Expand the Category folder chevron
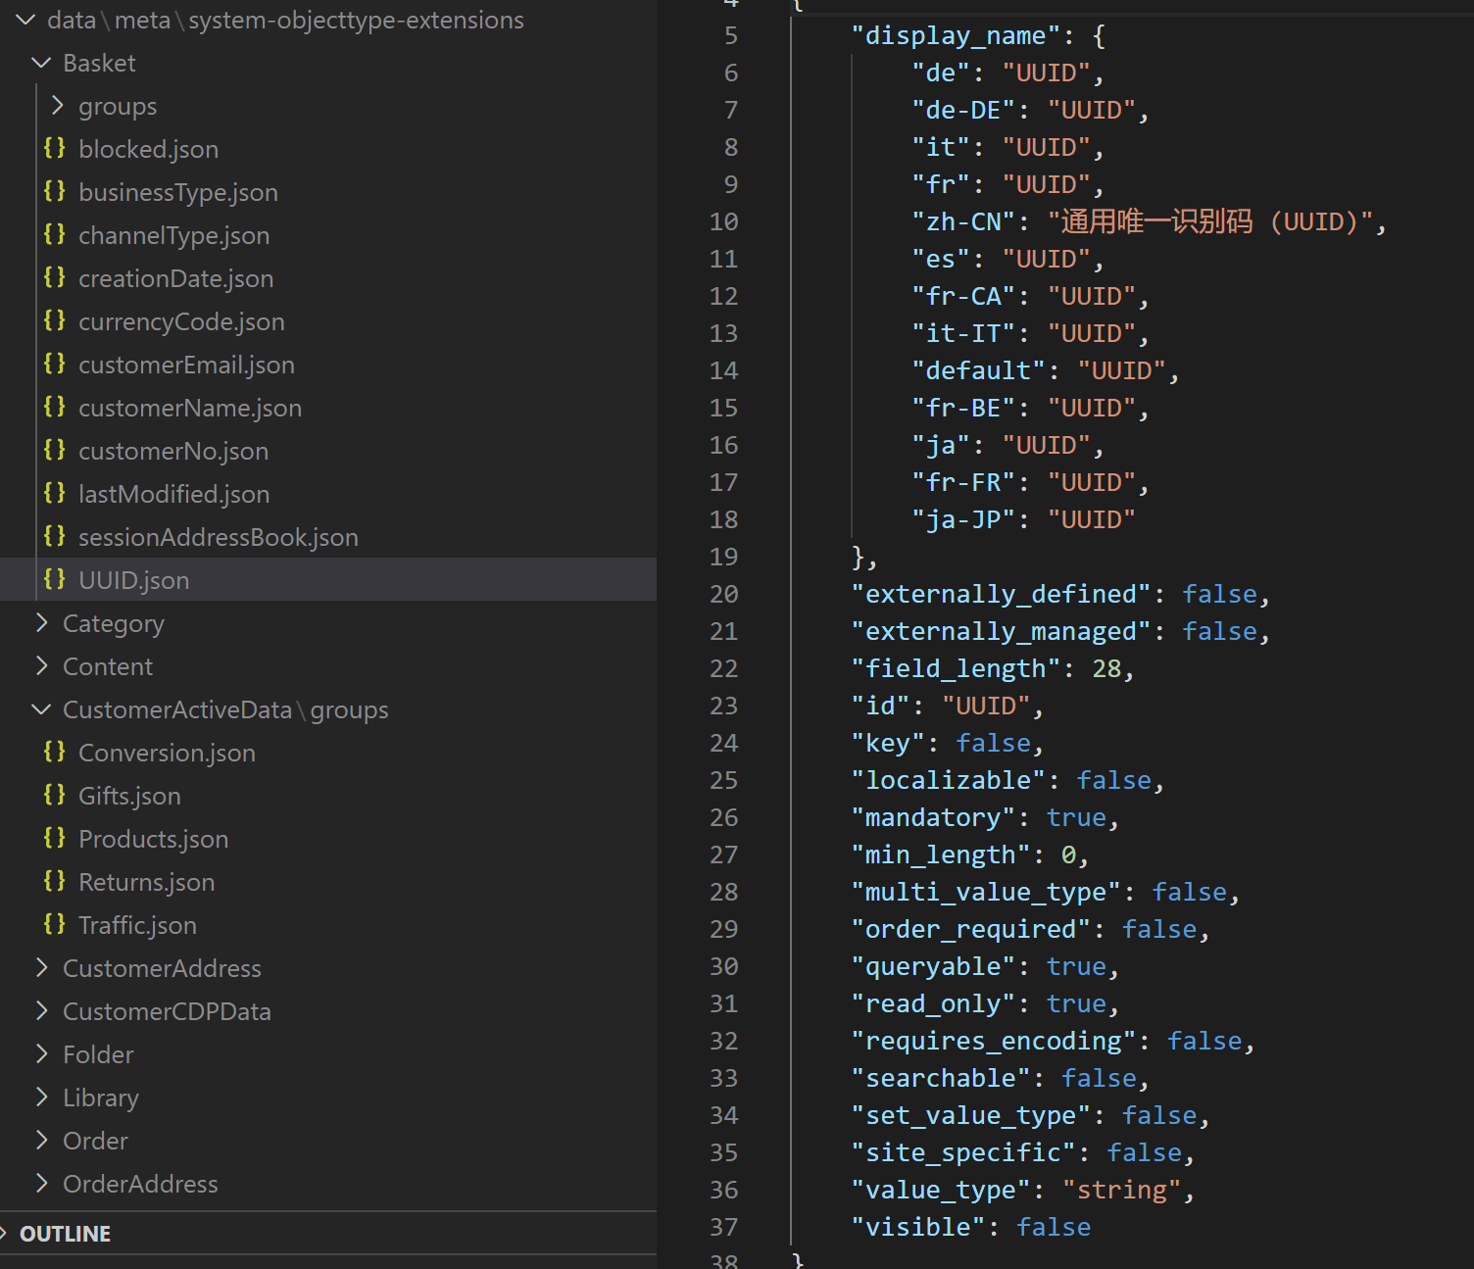 click(41, 622)
